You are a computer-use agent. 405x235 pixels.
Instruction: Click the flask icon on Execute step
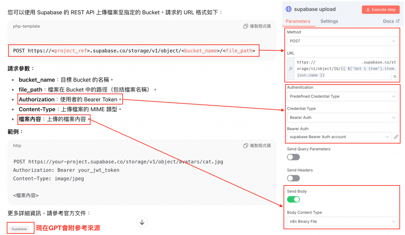click(368, 10)
